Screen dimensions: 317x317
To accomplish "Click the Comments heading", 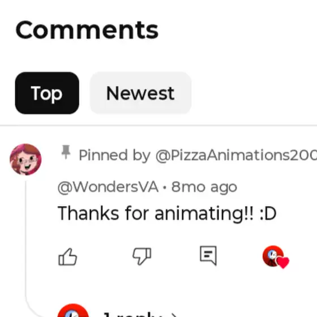I will (87, 30).
